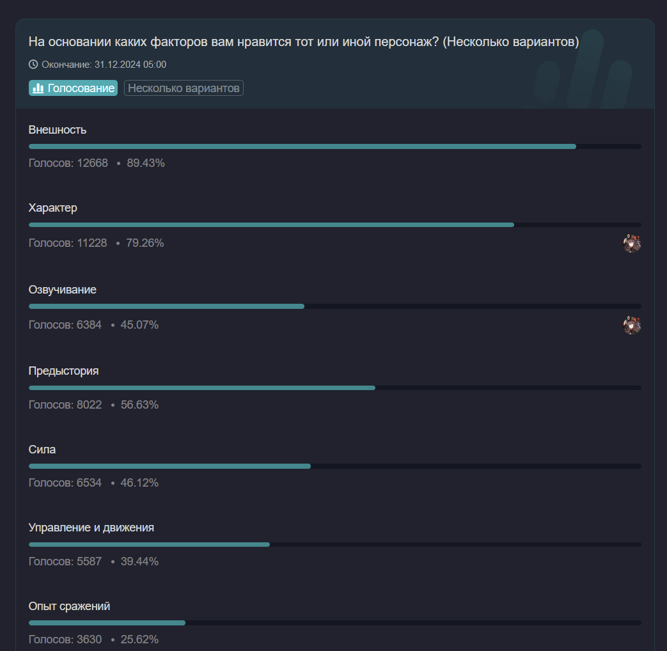Pick the Предыстория poll option

(64, 371)
